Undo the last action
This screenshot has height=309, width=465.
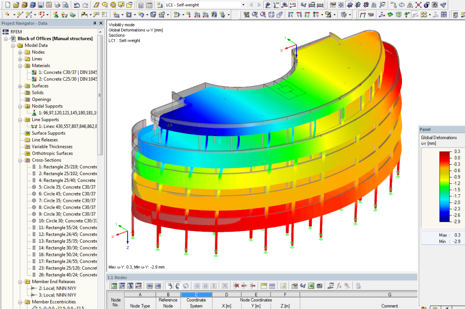click(77, 5)
